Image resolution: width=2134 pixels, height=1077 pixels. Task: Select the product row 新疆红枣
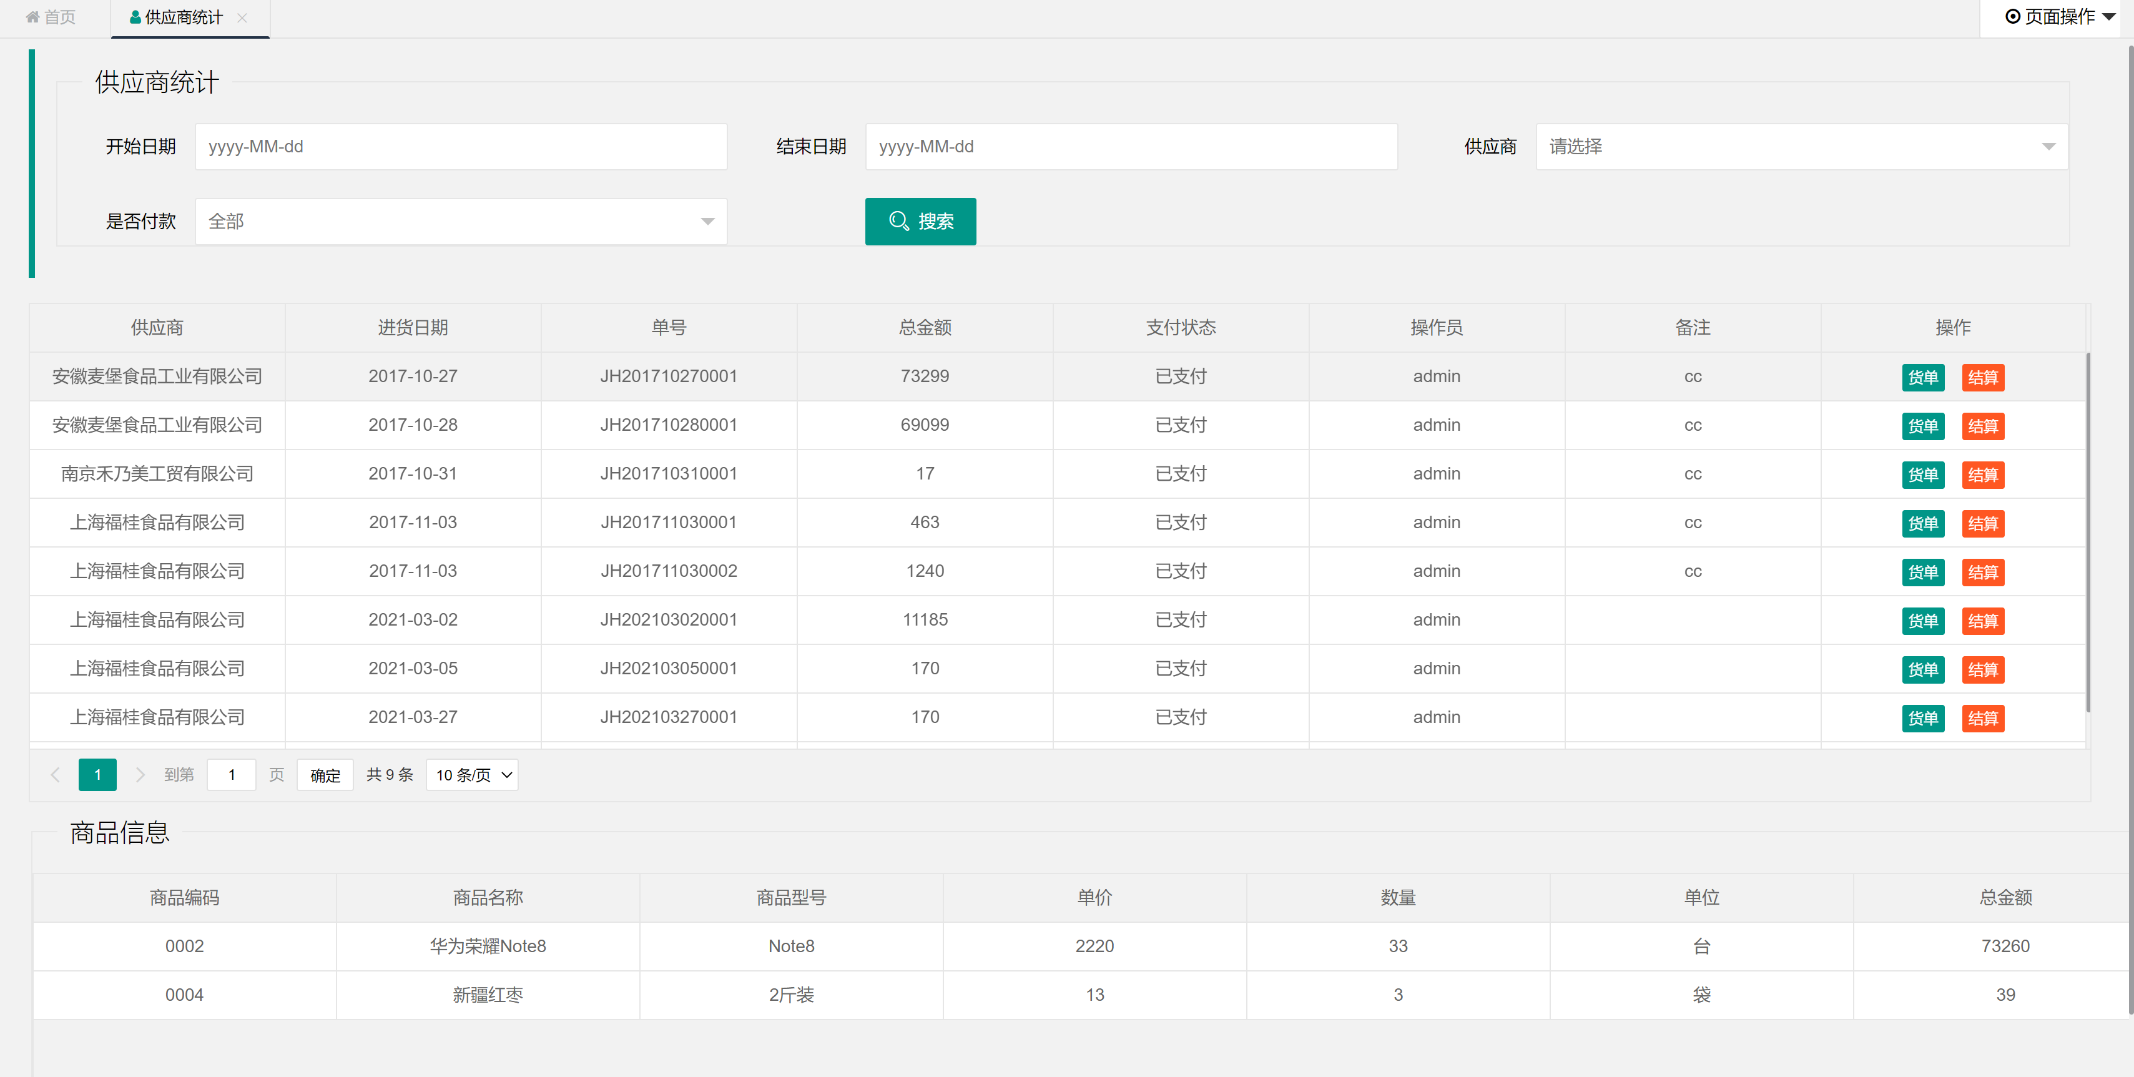tap(1080, 995)
